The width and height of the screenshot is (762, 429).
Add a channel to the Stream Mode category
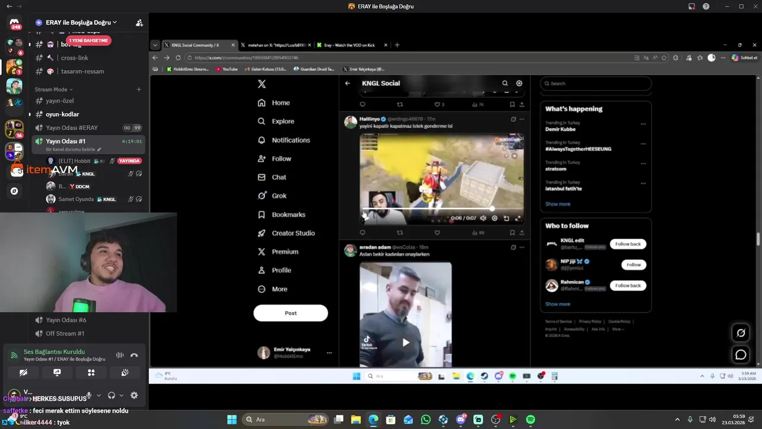139,89
